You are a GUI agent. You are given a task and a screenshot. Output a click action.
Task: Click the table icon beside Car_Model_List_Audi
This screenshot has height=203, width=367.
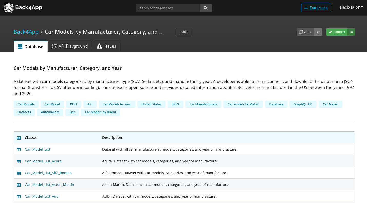pyautogui.click(x=19, y=197)
